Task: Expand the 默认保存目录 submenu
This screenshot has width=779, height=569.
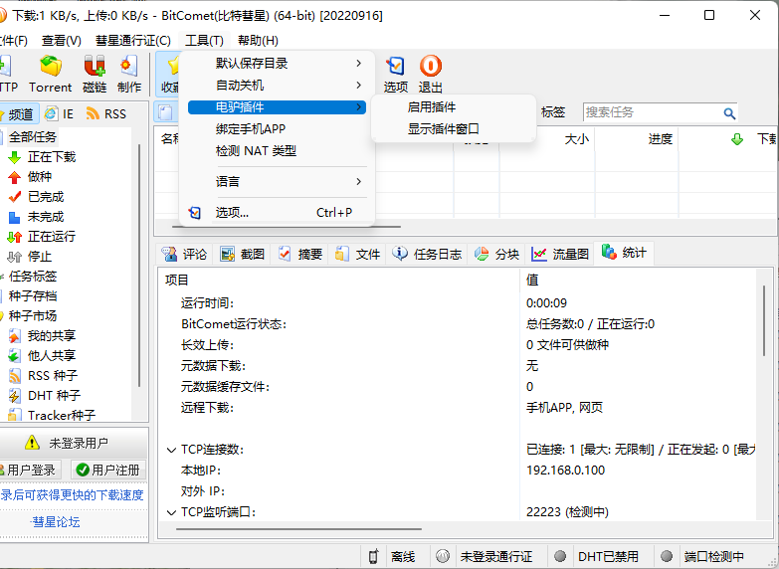Action: click(277, 63)
